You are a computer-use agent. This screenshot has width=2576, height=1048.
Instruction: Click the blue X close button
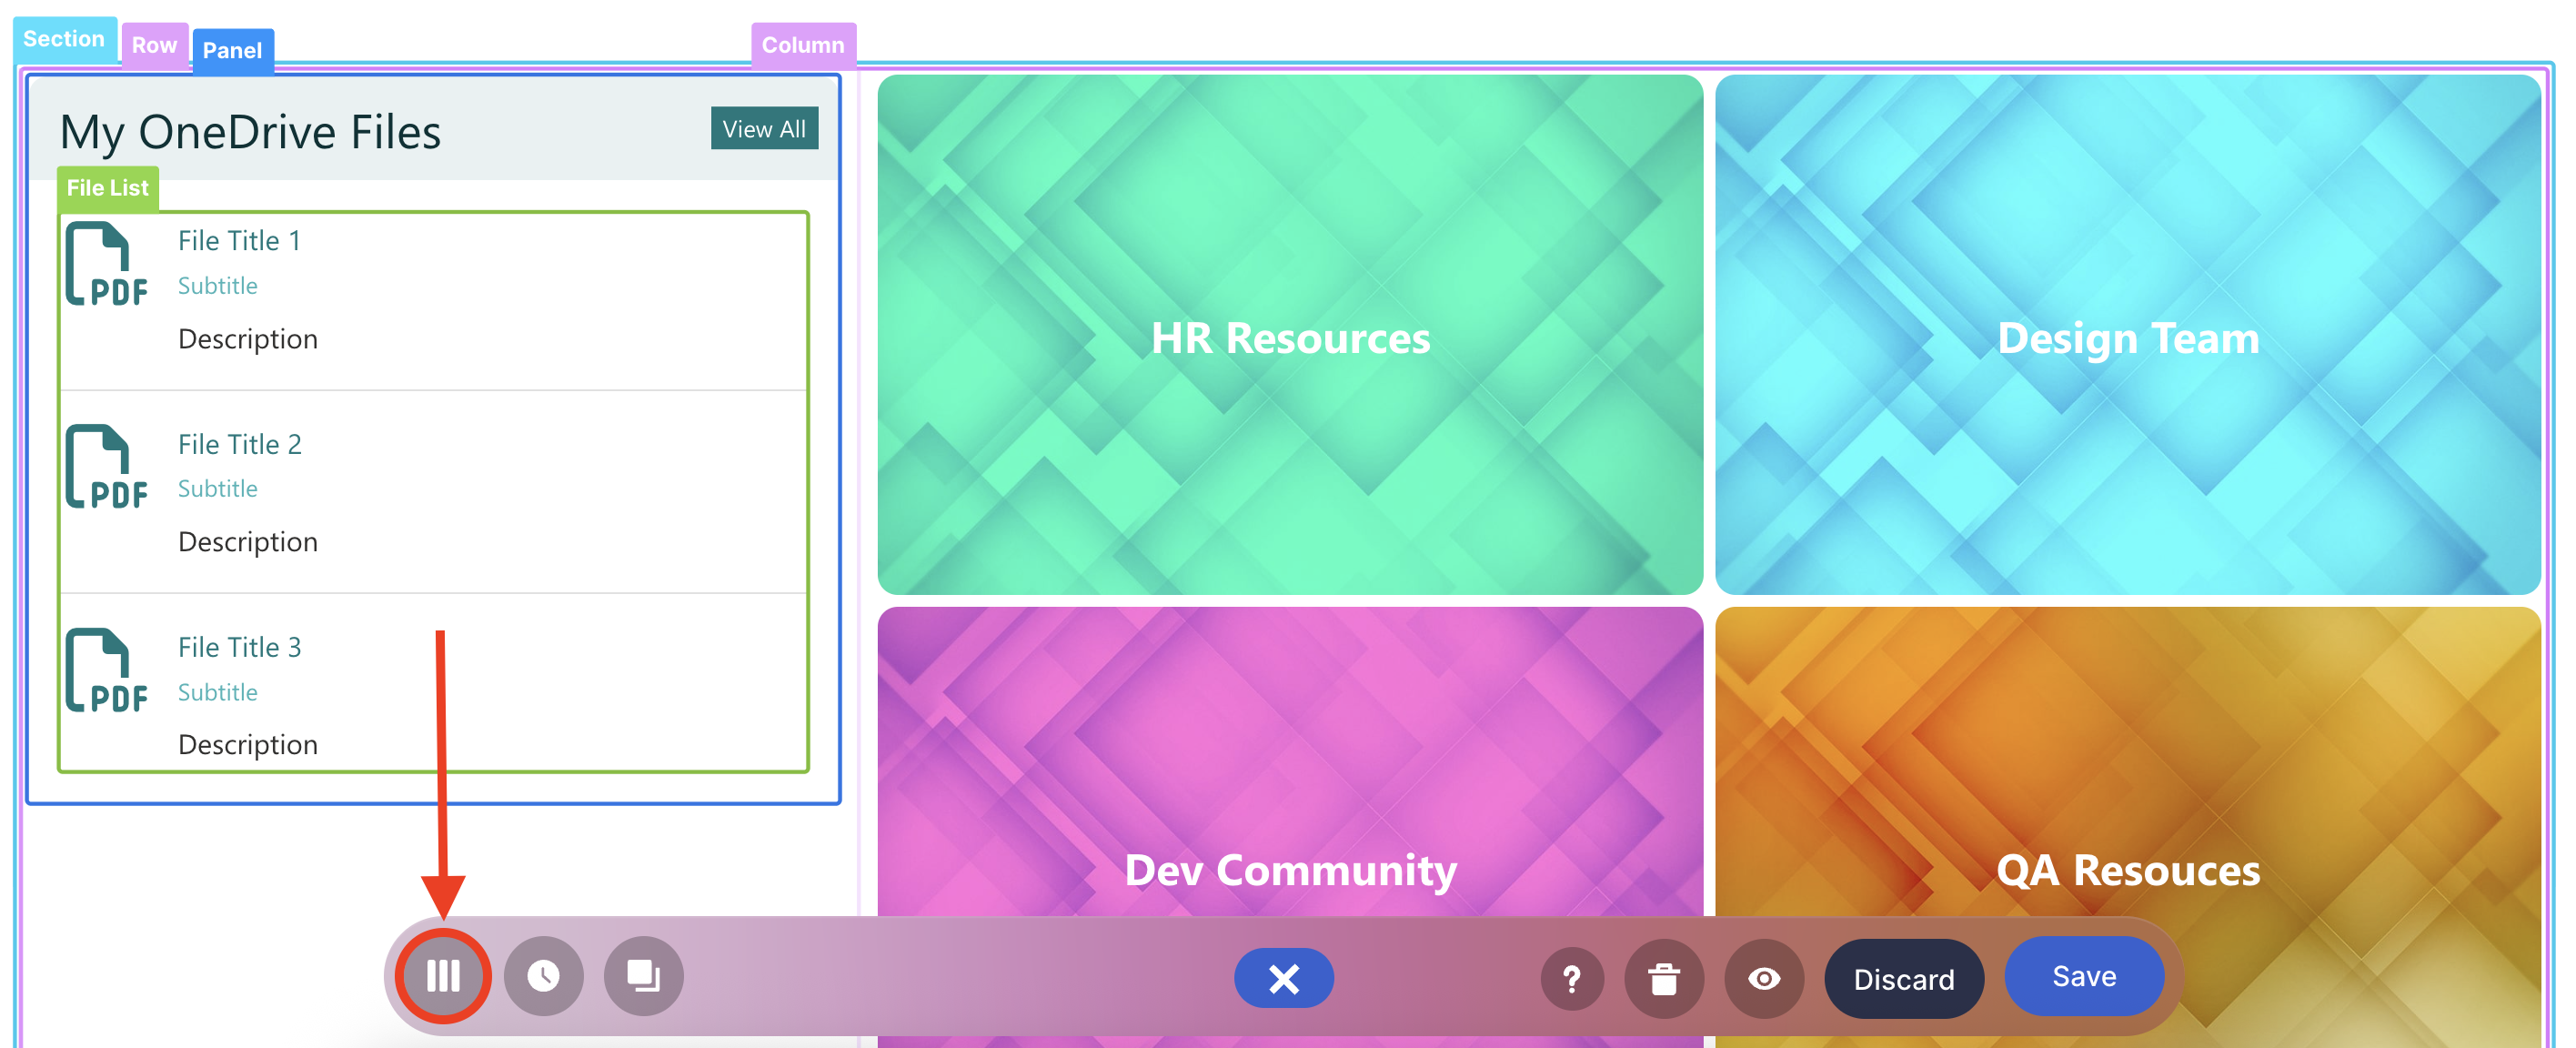pyautogui.click(x=1283, y=977)
